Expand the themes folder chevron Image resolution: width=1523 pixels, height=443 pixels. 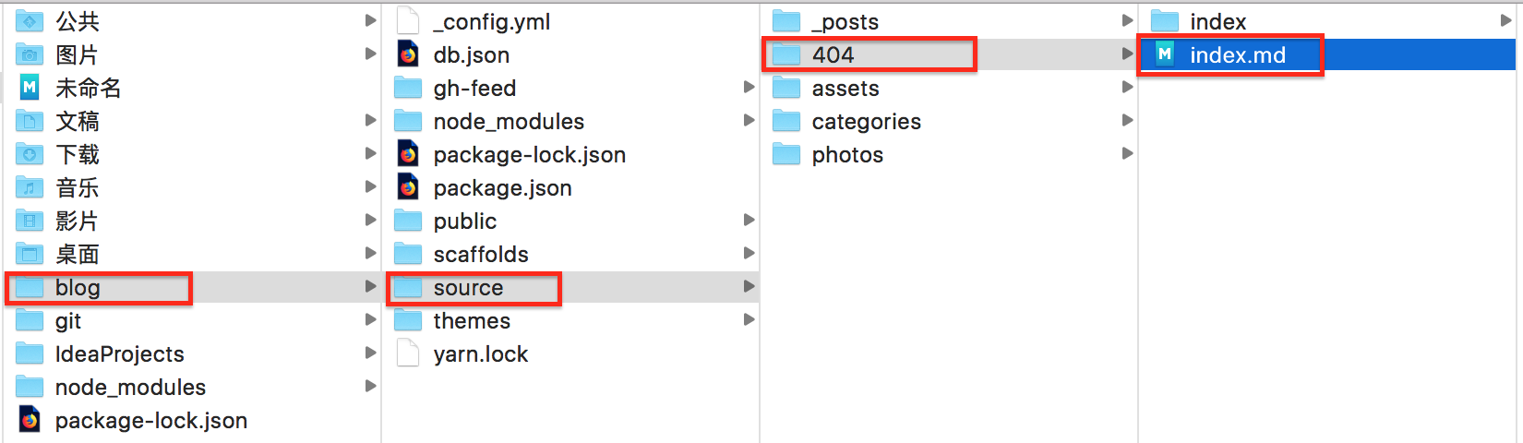point(749,320)
